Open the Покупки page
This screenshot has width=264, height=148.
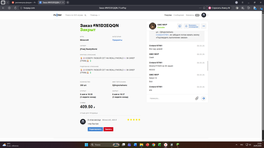click(168, 15)
